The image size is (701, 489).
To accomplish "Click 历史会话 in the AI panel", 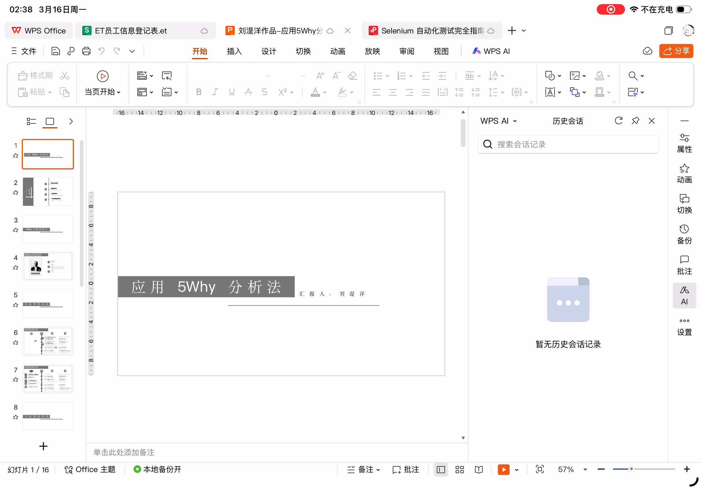I will click(567, 121).
